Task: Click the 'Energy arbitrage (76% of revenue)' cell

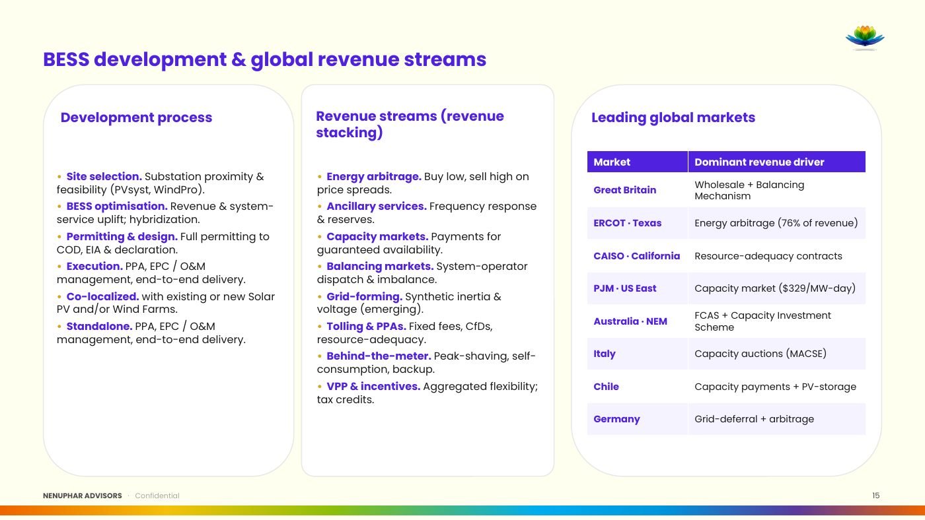Action: pos(776,223)
